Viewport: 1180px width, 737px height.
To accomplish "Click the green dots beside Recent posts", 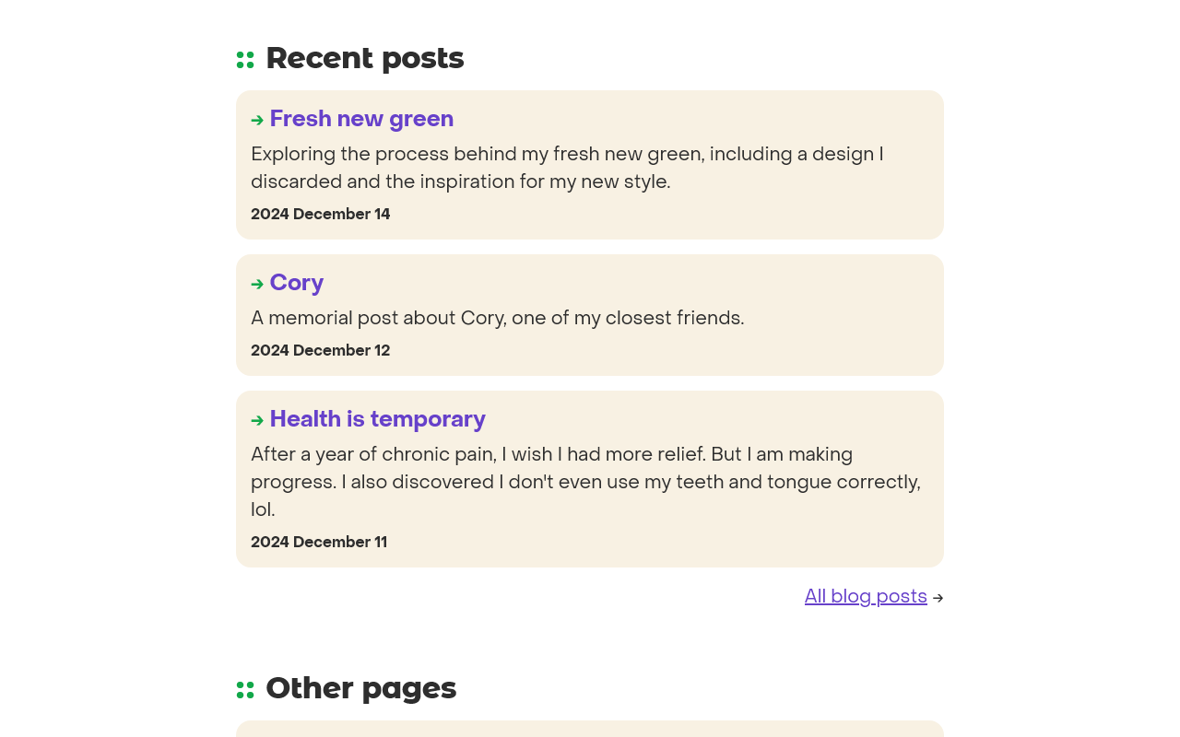I will coord(245,60).
